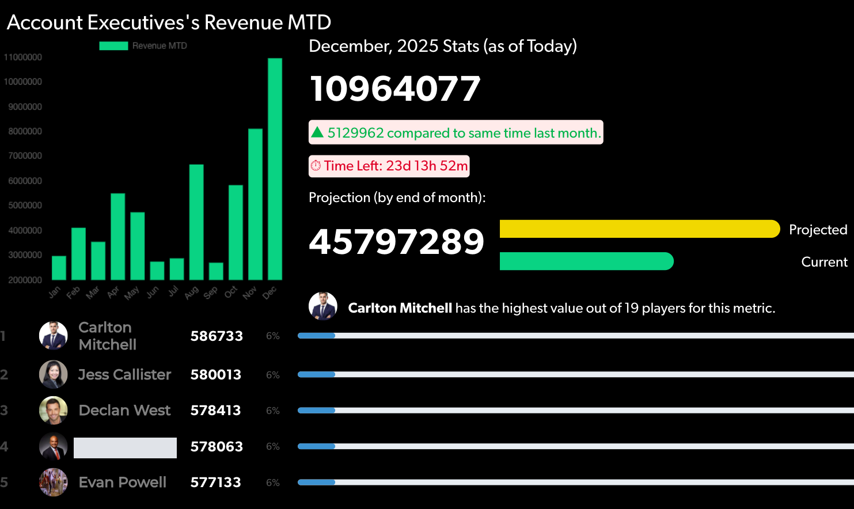Click the yellow Projected progress bar

pos(640,229)
